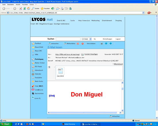
Task: Open the Kalender sidebar item
Action: [x=36, y=74]
